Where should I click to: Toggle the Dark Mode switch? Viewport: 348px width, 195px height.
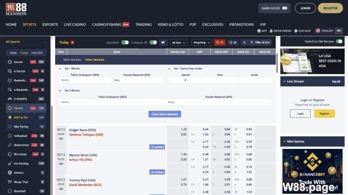(285, 8)
